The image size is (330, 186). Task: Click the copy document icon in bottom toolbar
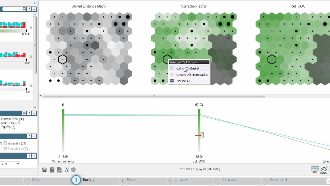point(52,170)
